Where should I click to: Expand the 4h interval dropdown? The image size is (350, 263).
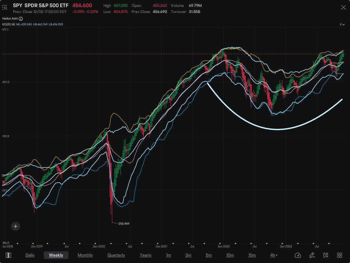274,255
